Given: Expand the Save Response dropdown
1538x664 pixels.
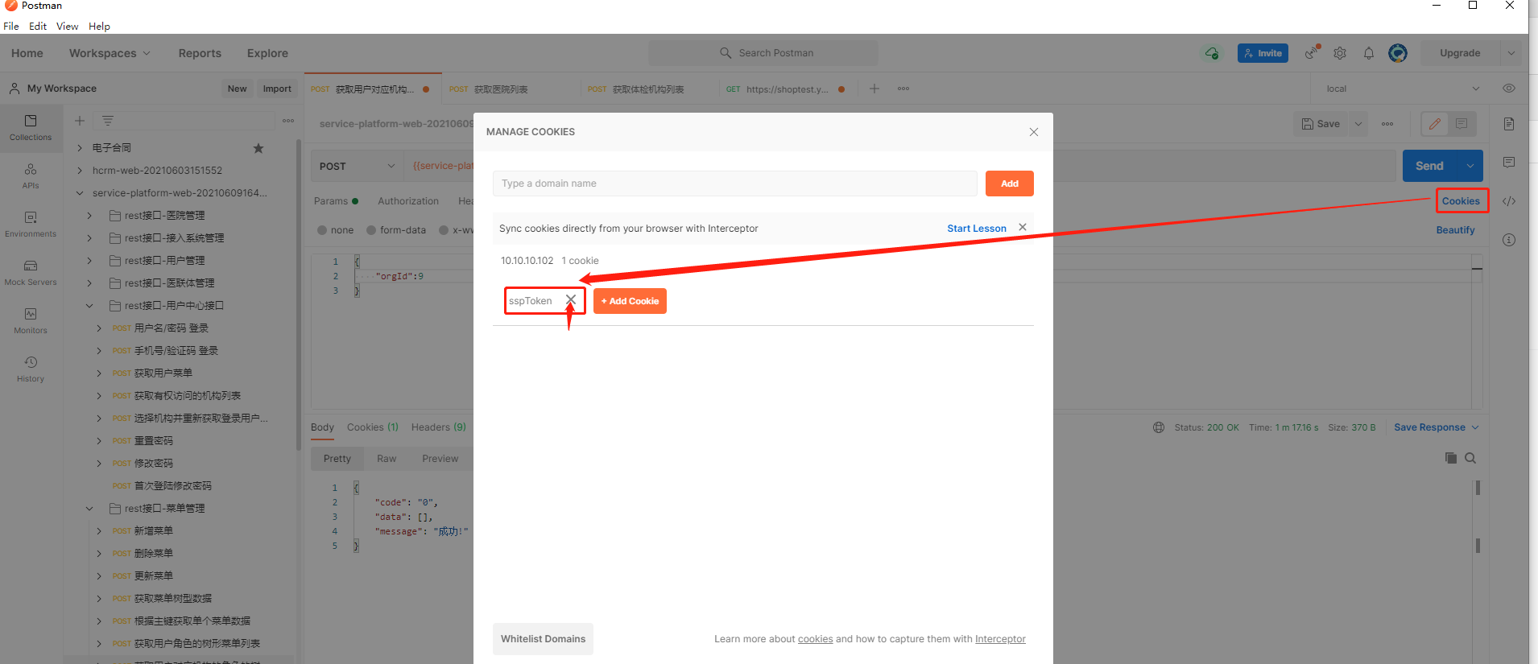Looking at the screenshot, I should pyautogui.click(x=1437, y=427).
